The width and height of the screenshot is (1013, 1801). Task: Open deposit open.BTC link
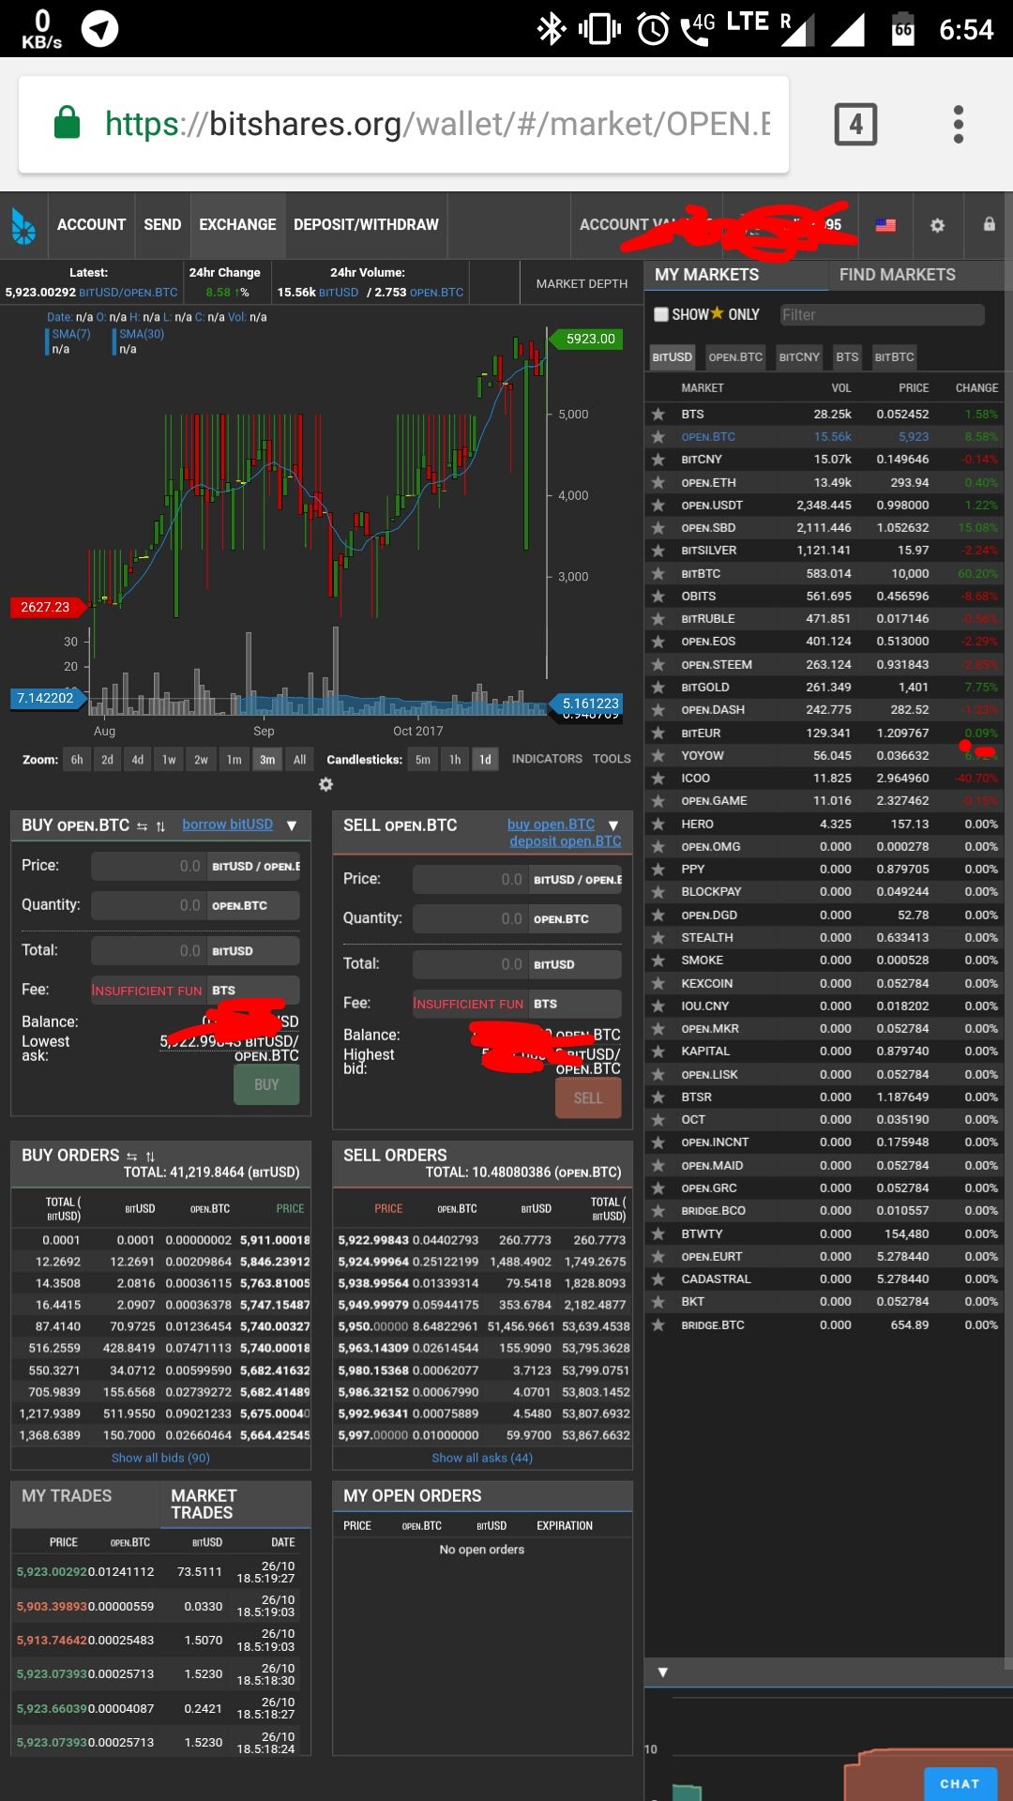coord(566,841)
